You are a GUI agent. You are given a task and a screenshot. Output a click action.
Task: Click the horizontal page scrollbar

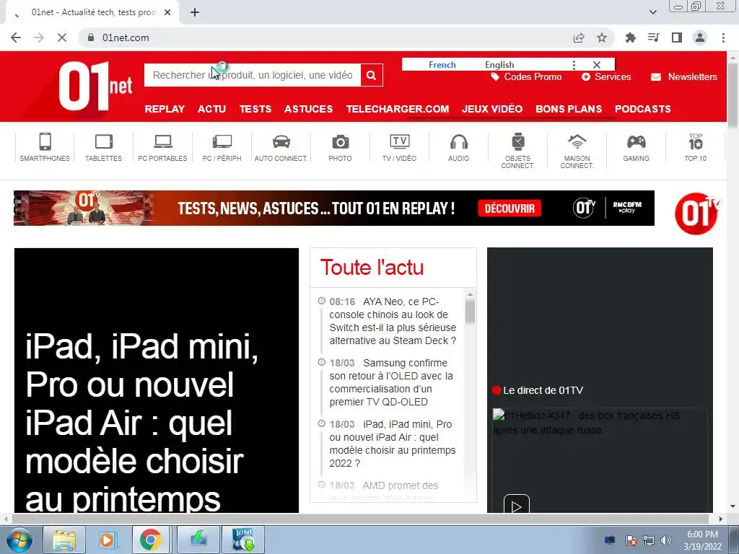pos(361,519)
